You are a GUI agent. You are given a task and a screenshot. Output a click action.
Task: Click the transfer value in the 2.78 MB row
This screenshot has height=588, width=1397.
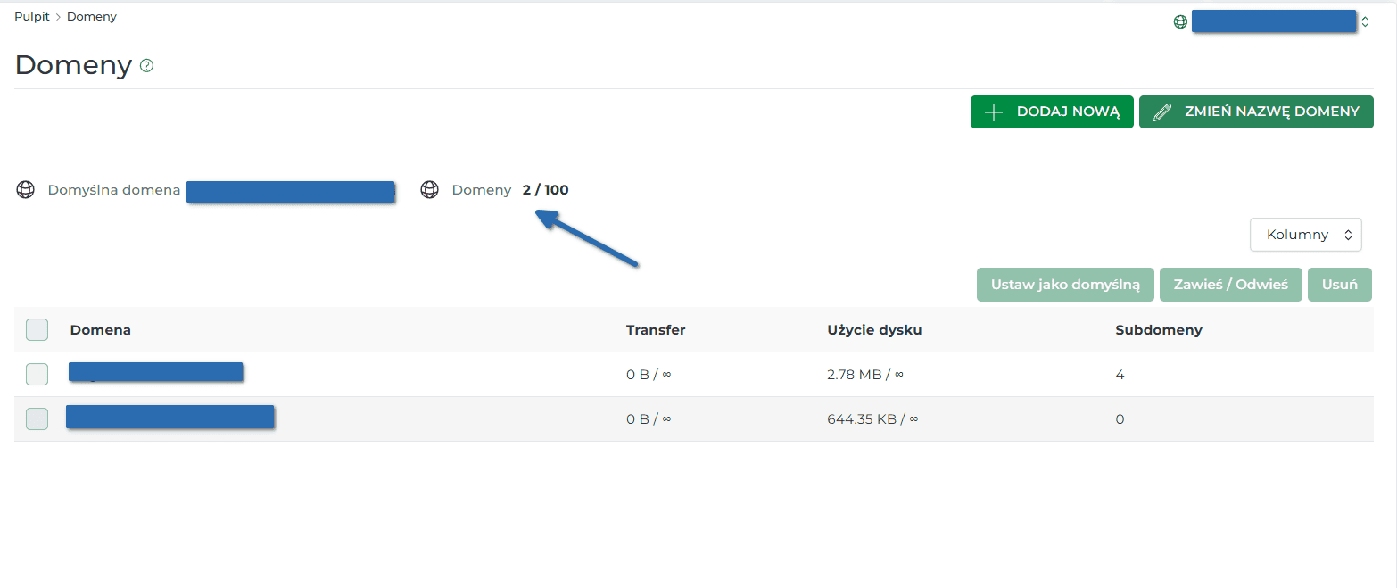pos(649,375)
